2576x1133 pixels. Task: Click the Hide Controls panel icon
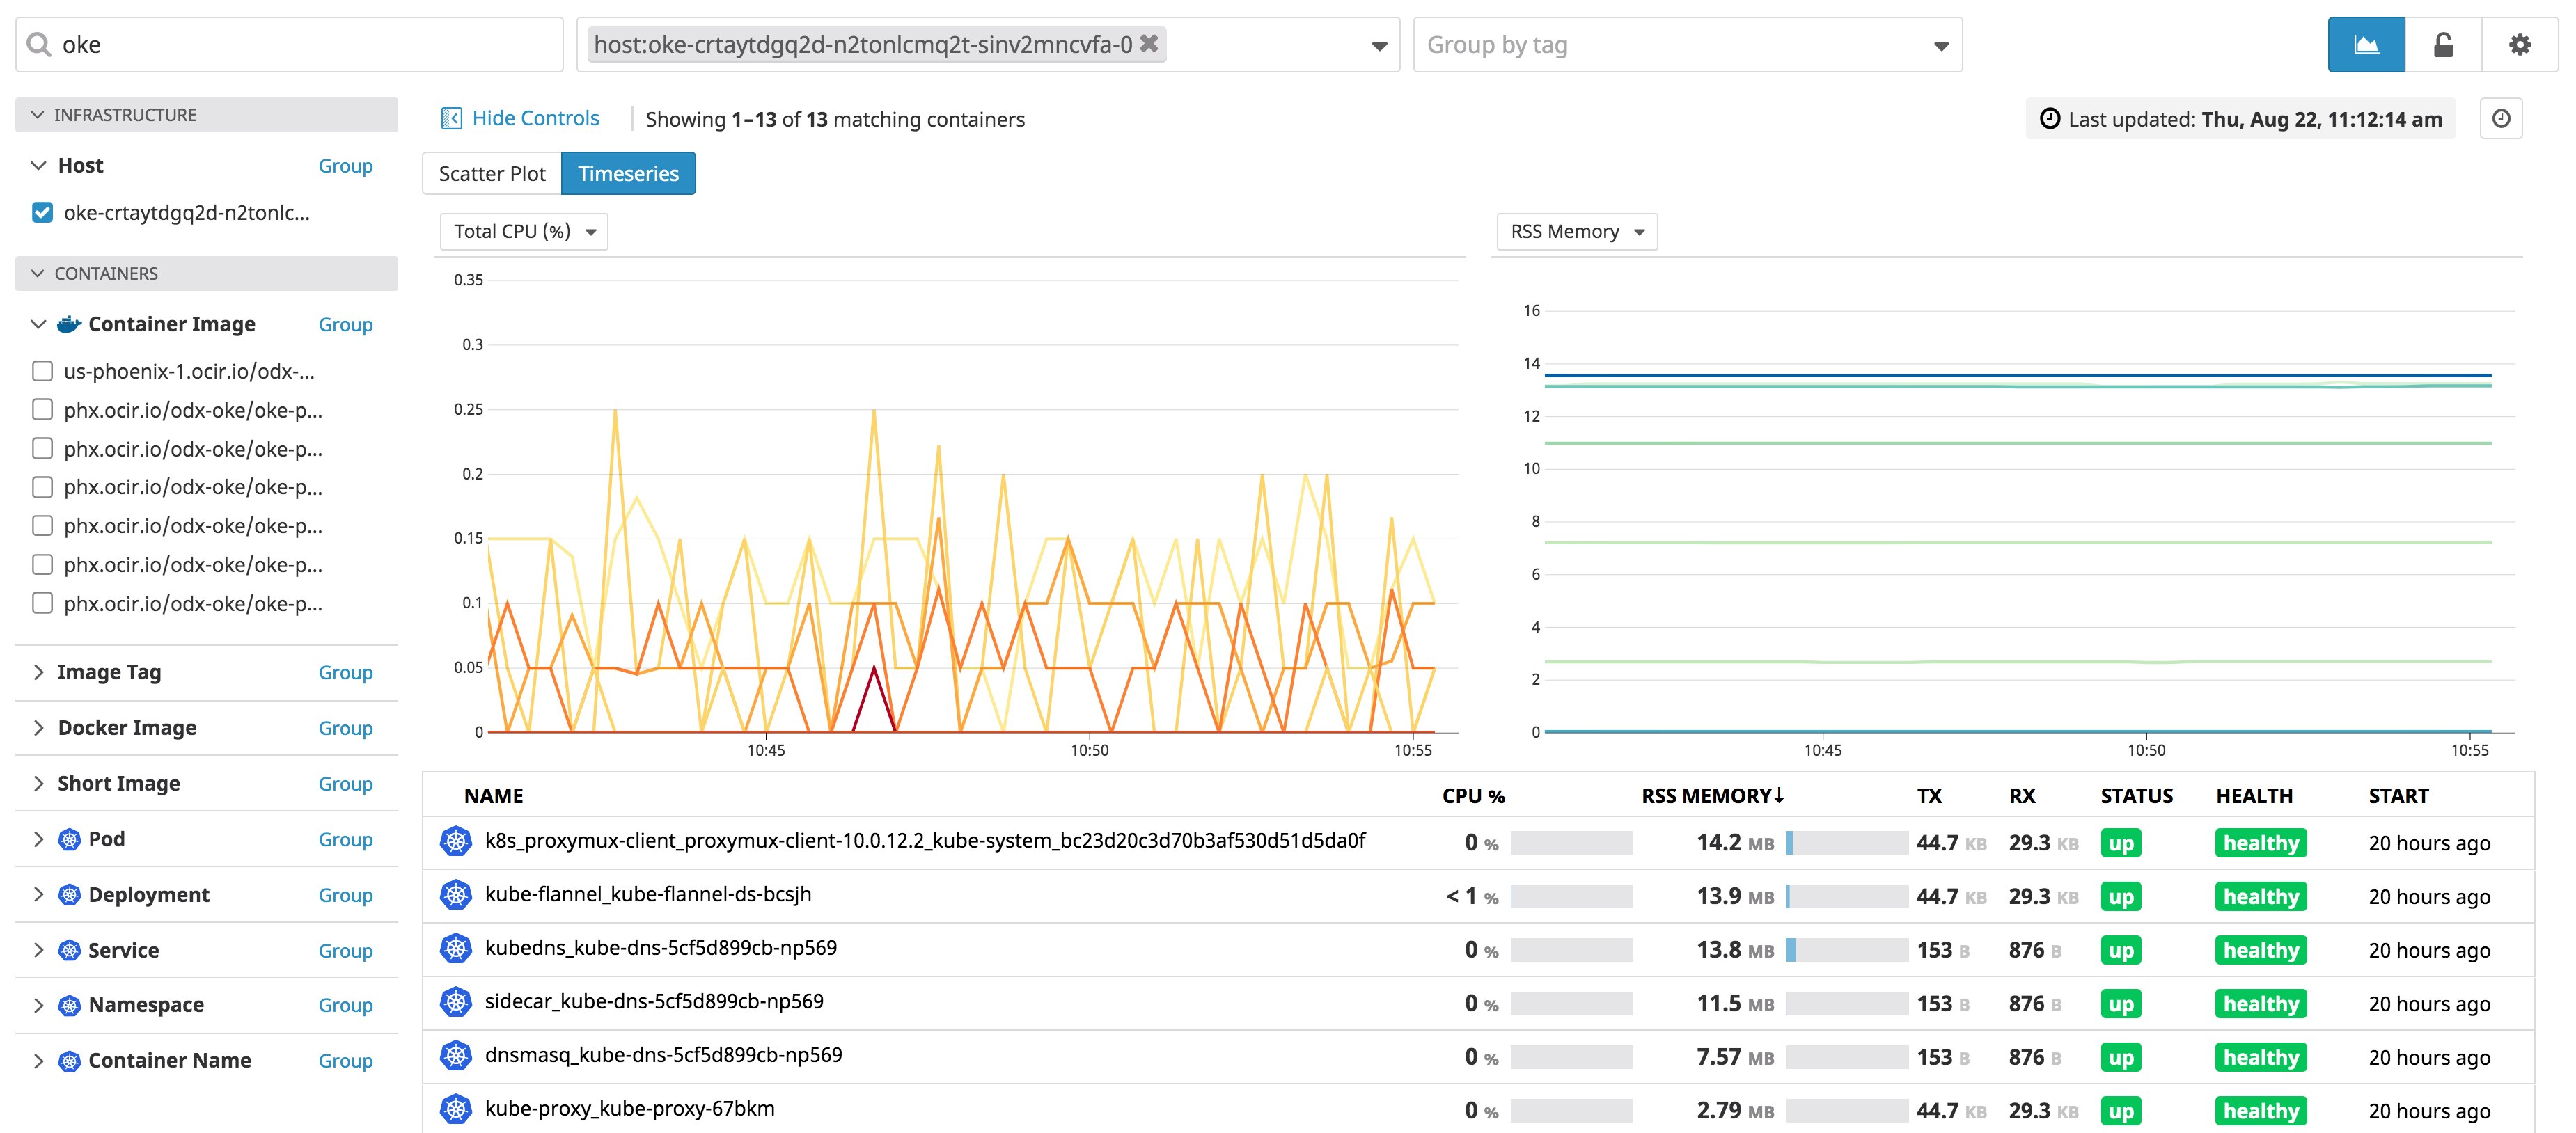point(452,119)
